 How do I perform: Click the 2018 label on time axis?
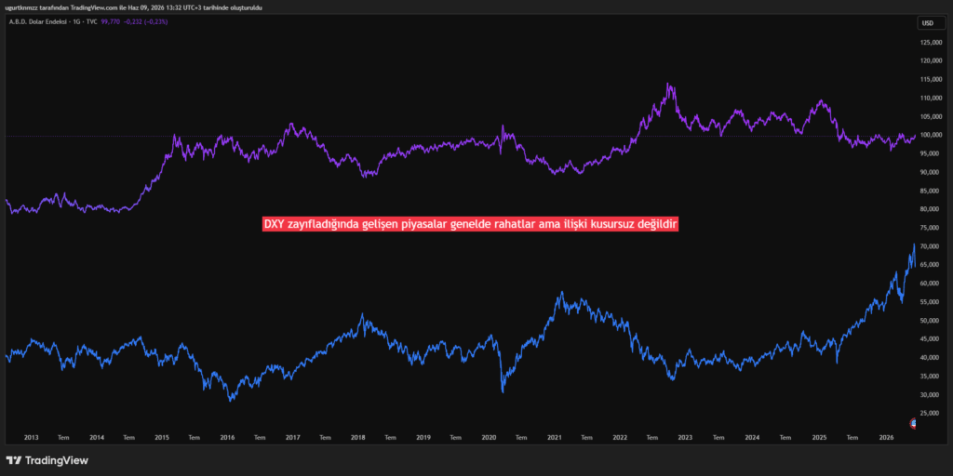coord(358,437)
